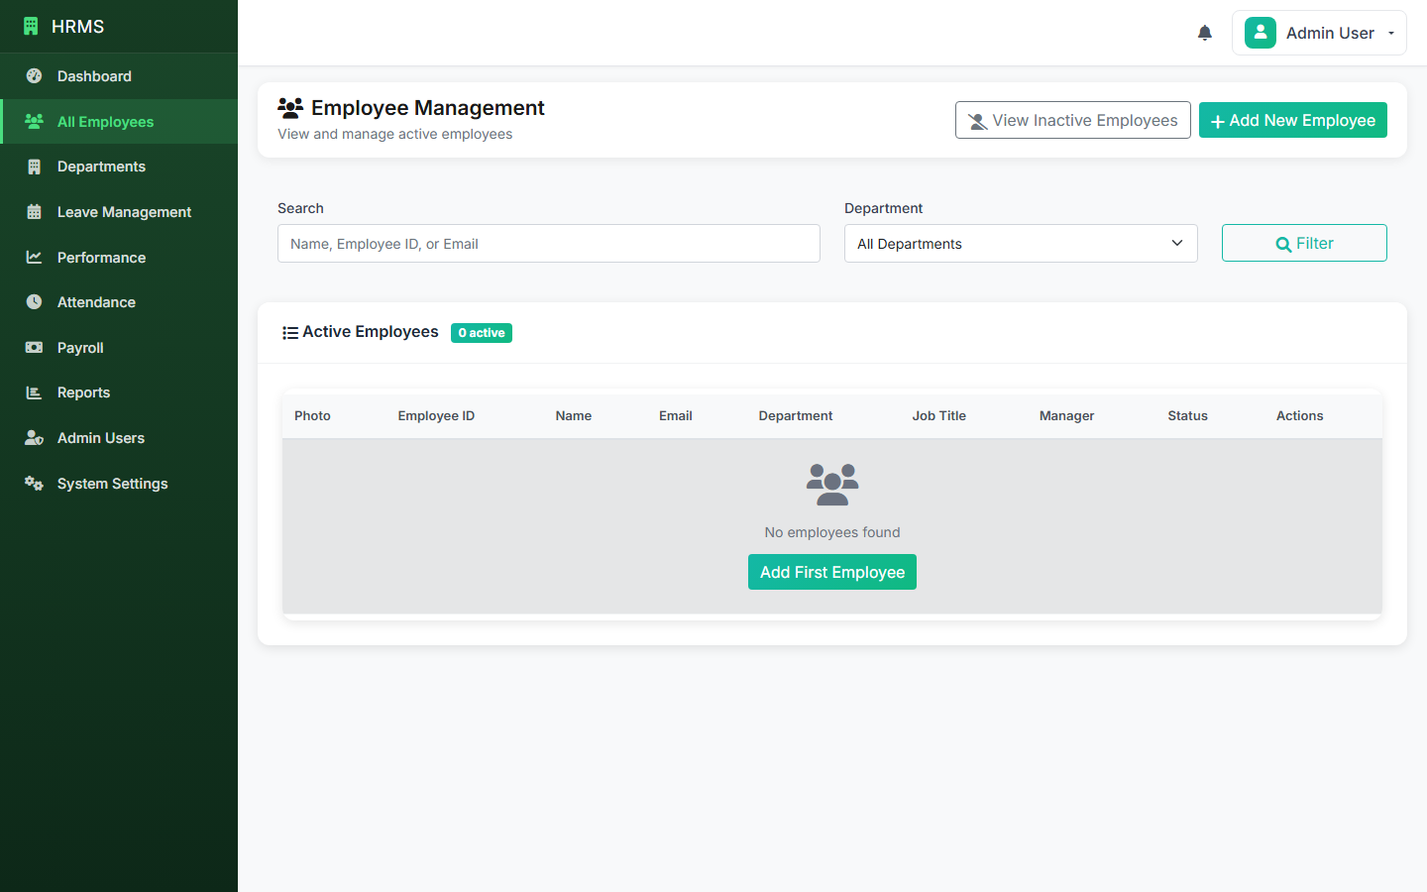Expand the All Departments dropdown
Screen dimensions: 1427x892
pos(1021,244)
